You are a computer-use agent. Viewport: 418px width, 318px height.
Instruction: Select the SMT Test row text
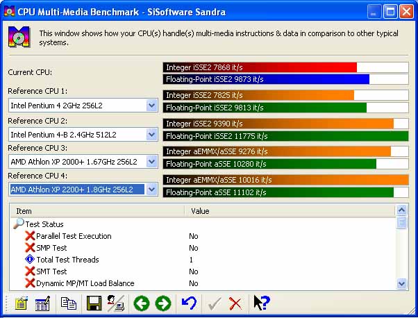[51, 271]
